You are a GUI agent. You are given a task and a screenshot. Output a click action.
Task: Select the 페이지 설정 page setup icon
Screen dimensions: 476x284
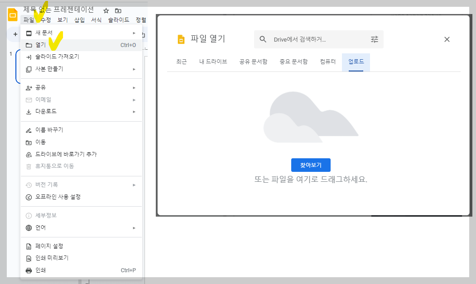(28, 246)
